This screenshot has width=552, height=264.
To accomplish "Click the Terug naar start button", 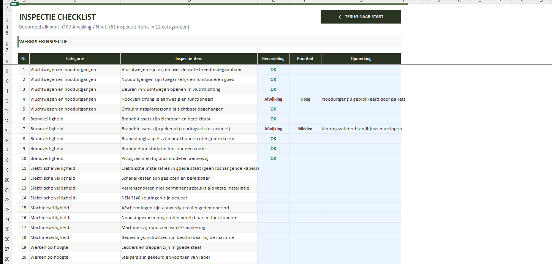I will click(x=361, y=17).
